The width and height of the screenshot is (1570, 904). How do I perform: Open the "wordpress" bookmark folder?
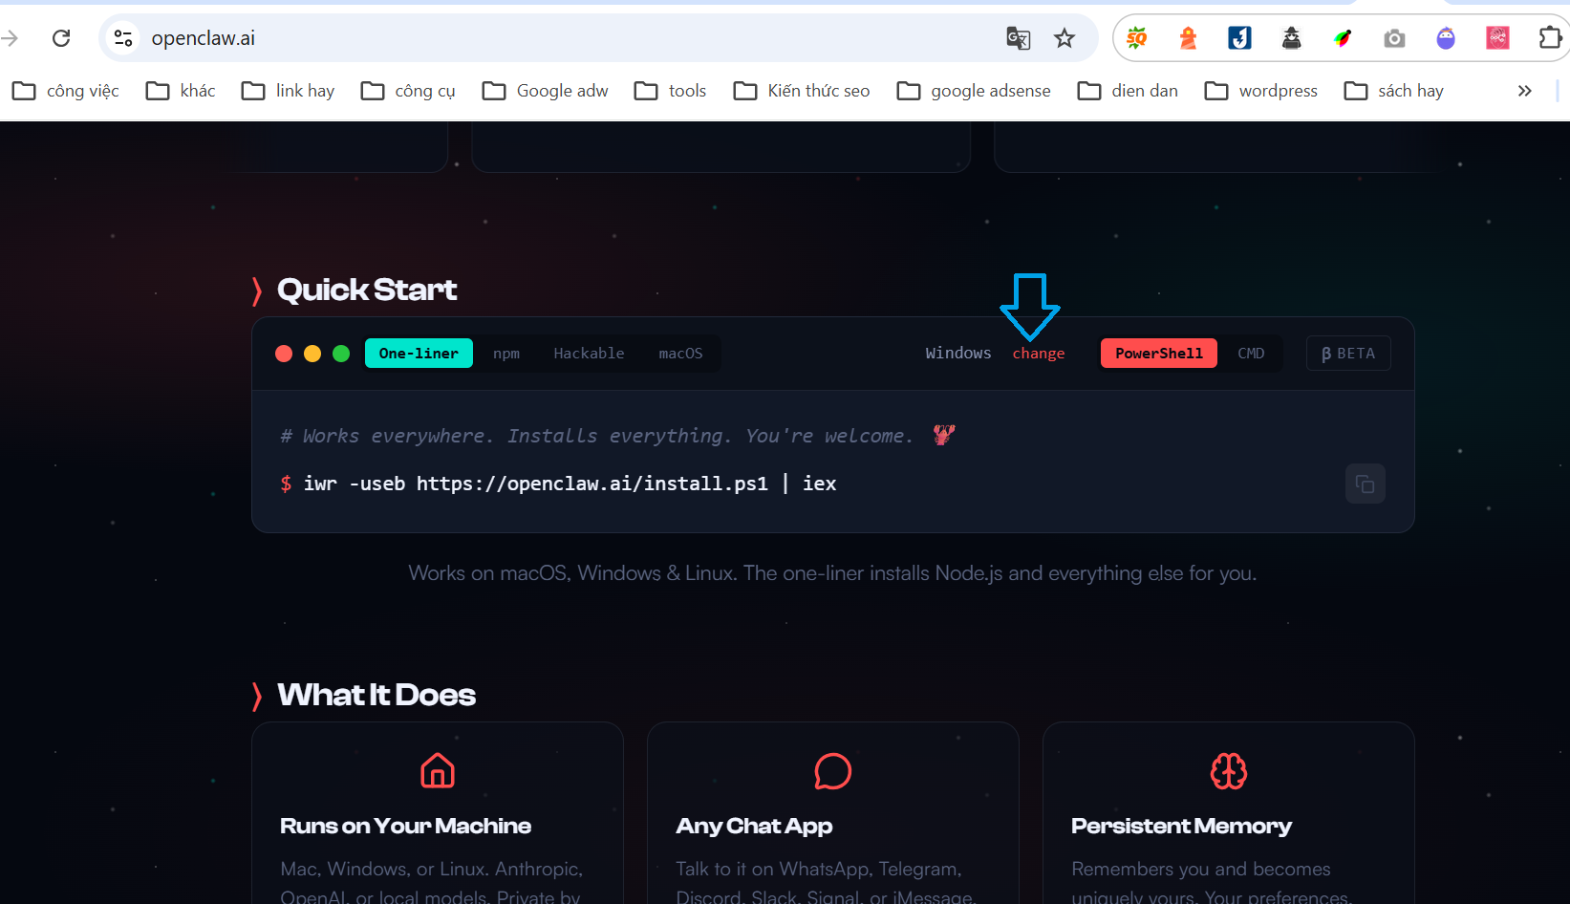click(1261, 91)
